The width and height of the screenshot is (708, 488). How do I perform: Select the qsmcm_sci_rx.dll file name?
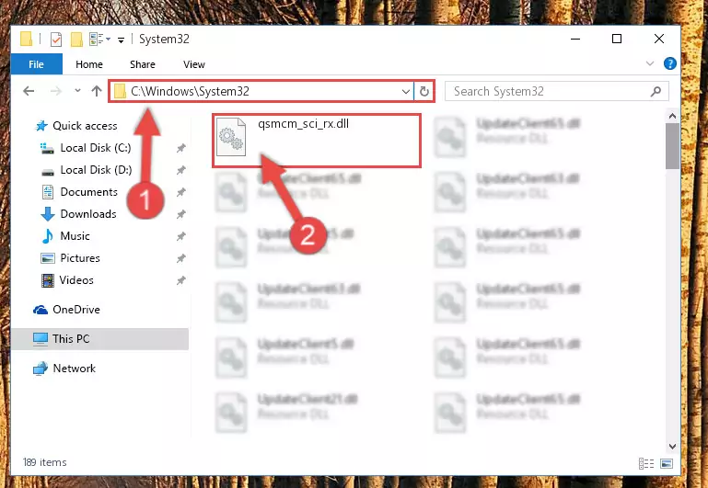(x=303, y=124)
